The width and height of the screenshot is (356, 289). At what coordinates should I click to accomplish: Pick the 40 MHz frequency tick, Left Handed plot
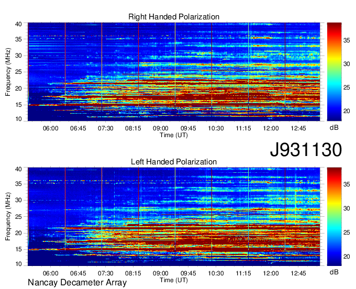coord(18,169)
